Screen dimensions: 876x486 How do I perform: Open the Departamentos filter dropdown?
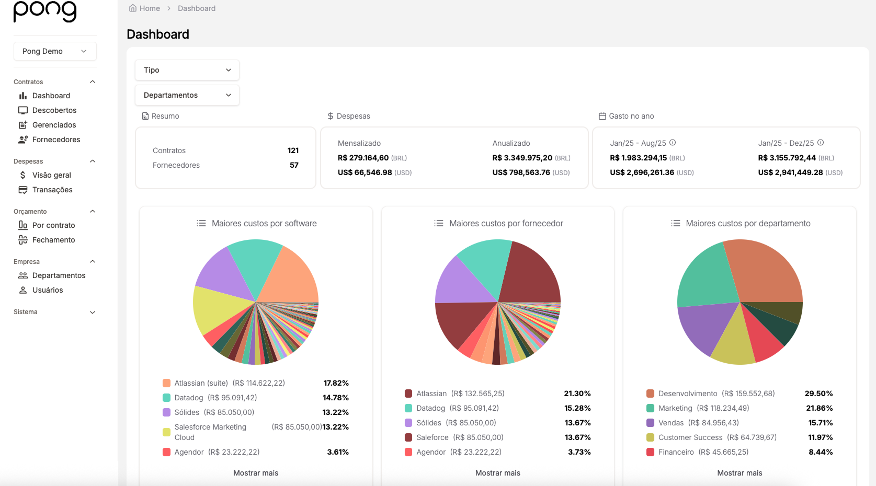187,95
